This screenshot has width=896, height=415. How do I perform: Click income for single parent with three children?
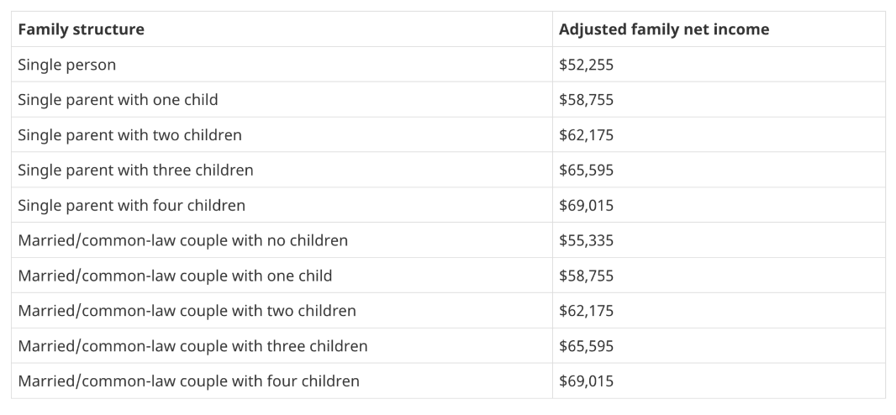tap(586, 171)
